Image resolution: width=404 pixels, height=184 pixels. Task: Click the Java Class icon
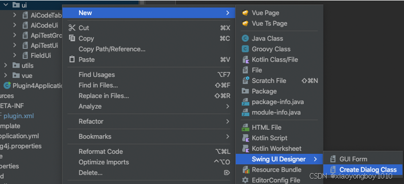point(245,38)
